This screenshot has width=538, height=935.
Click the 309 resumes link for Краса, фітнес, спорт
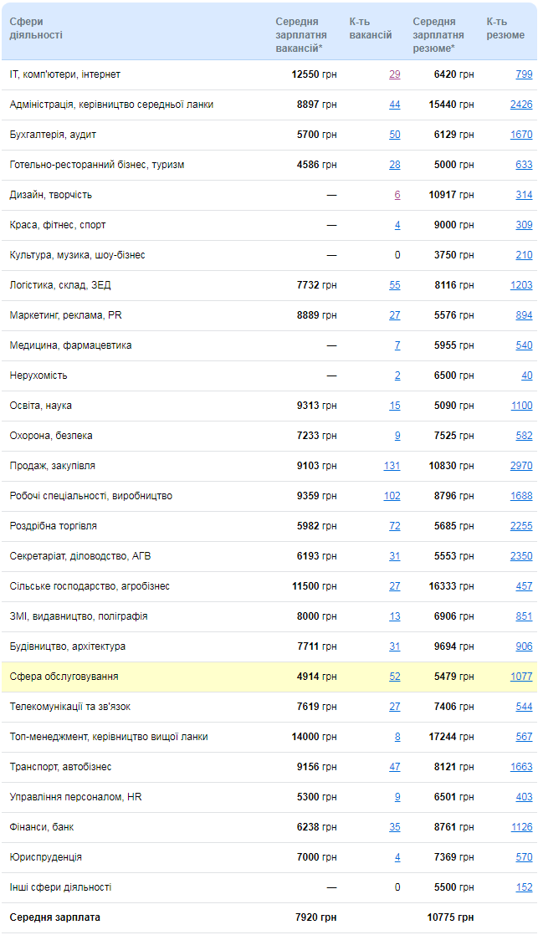tap(525, 225)
